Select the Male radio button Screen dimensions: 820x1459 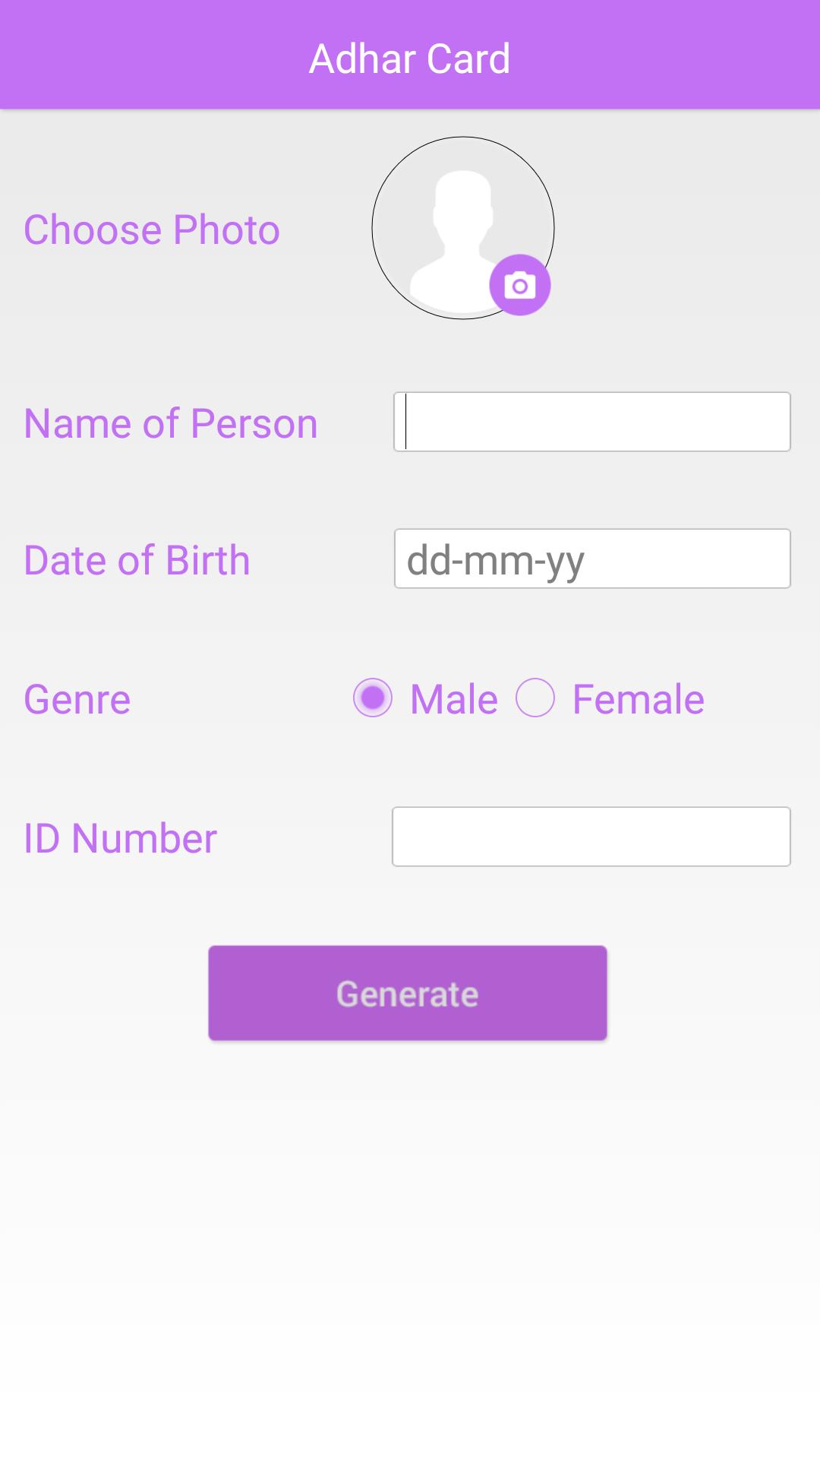click(373, 698)
